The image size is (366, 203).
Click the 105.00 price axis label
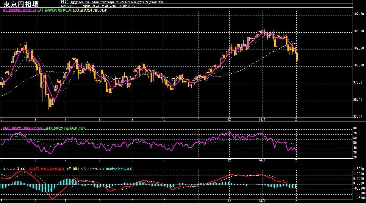pyautogui.click(x=359, y=31)
